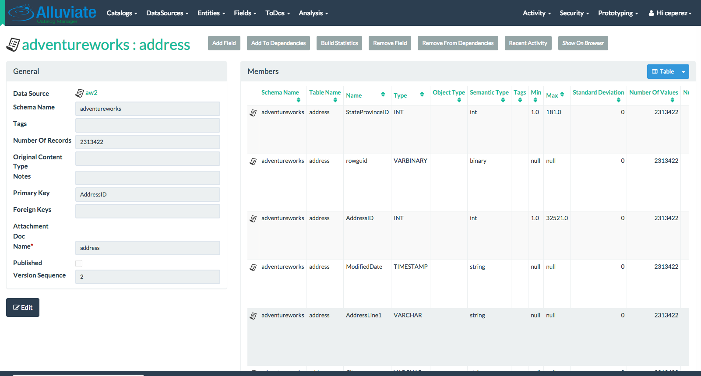
Task: Switch to Table view button
Action: pos(663,72)
